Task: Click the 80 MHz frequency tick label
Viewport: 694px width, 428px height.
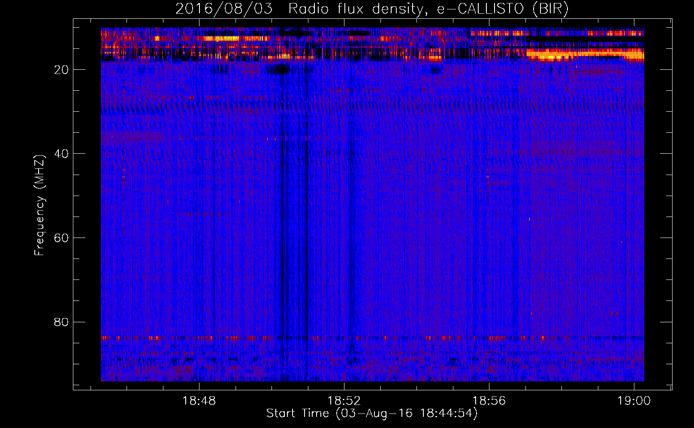Action: (61, 322)
